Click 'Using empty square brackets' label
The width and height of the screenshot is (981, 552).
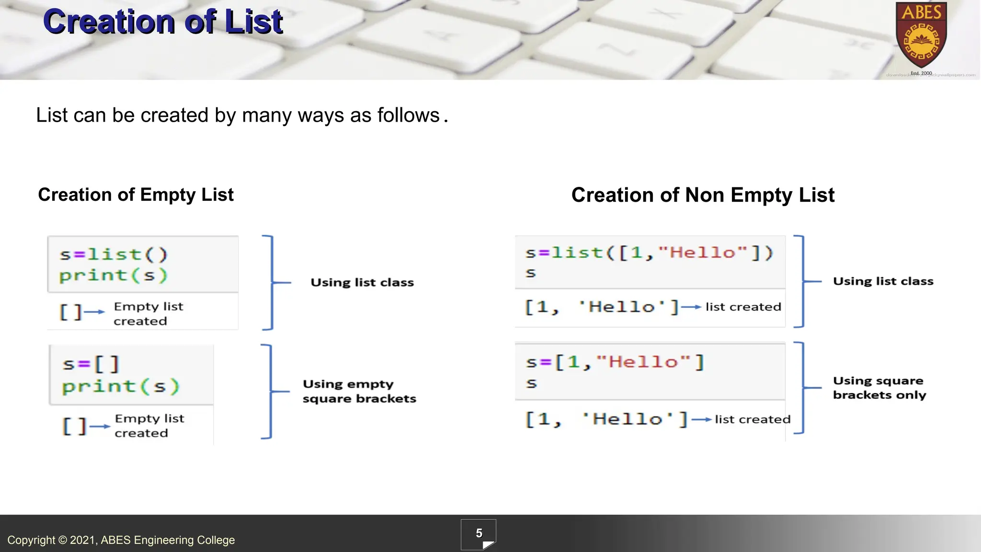[359, 391]
